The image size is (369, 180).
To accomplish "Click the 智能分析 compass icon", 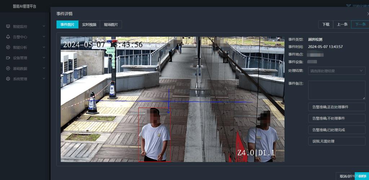I will pyautogui.click(x=8, y=47).
